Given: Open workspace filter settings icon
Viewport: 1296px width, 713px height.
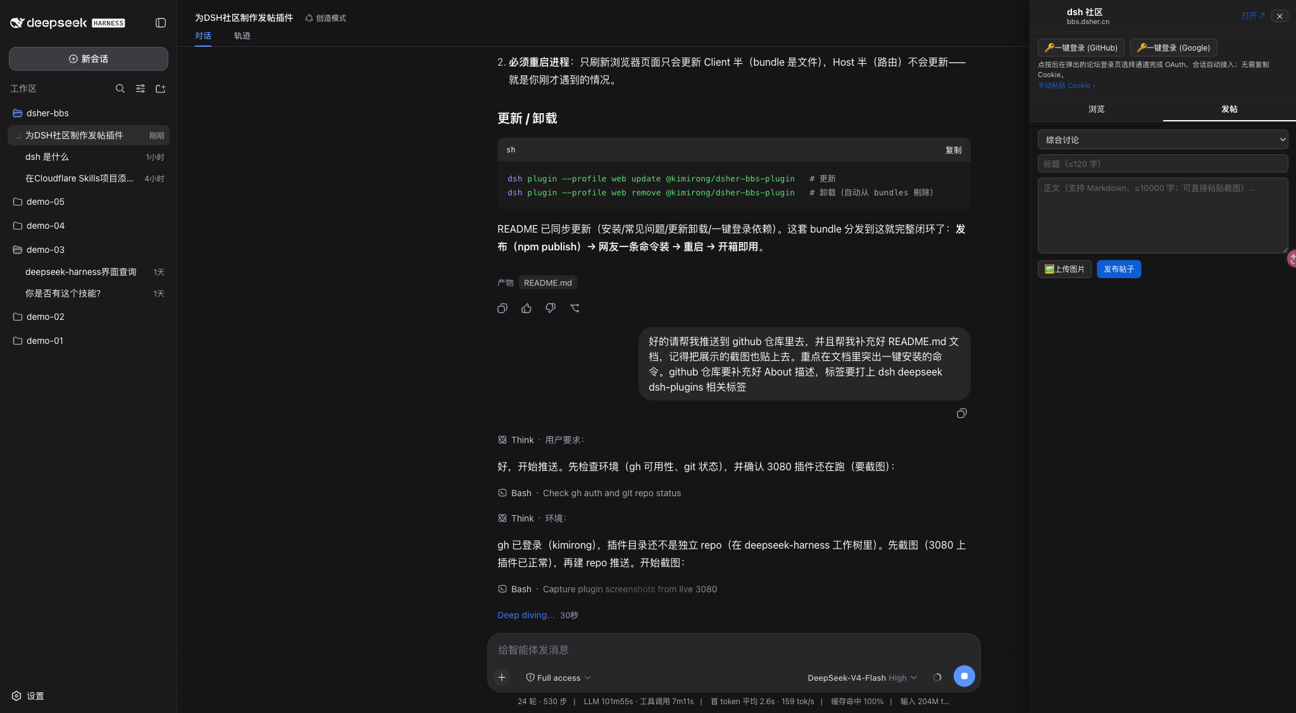Looking at the screenshot, I should point(140,88).
